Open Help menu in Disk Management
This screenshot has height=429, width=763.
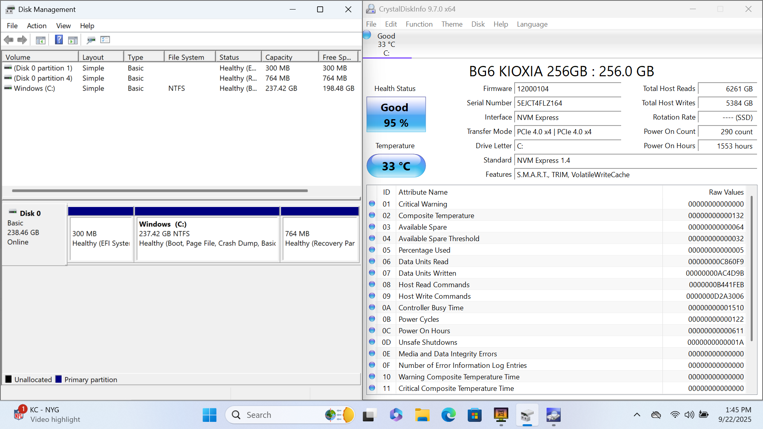pos(87,26)
